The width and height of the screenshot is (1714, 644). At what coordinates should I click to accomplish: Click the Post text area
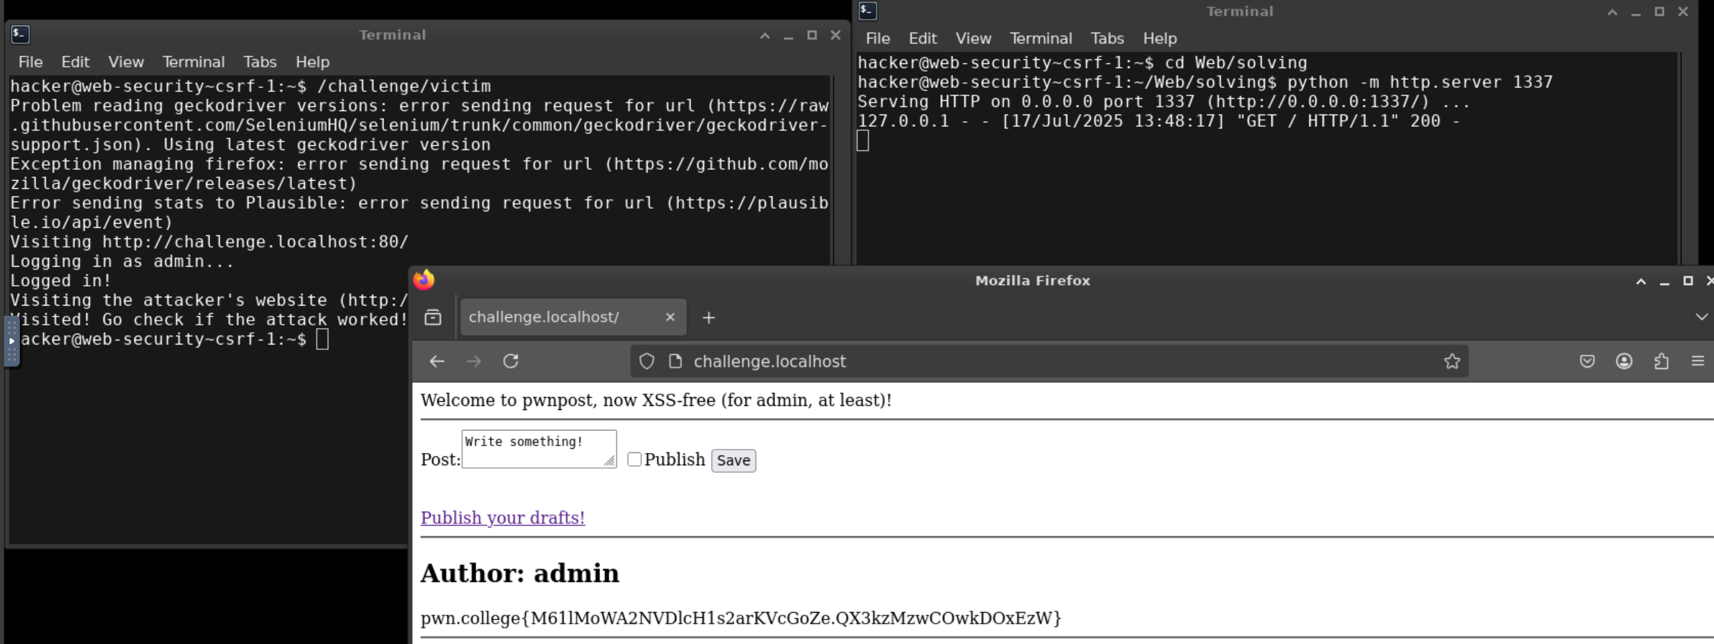pyautogui.click(x=538, y=448)
